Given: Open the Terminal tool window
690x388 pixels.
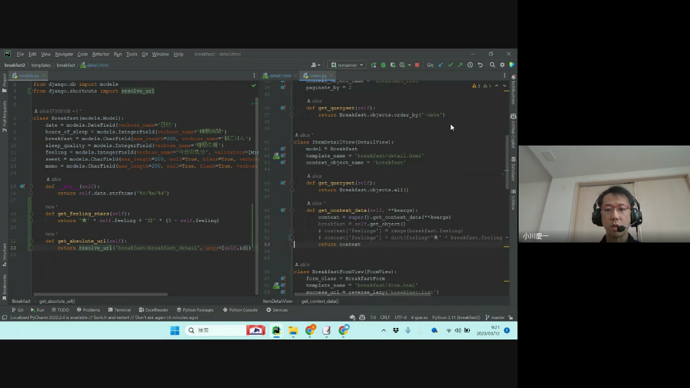Looking at the screenshot, I should point(119,310).
